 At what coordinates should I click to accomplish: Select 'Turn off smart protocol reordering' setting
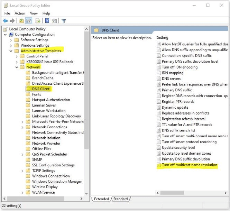click(x=189, y=142)
